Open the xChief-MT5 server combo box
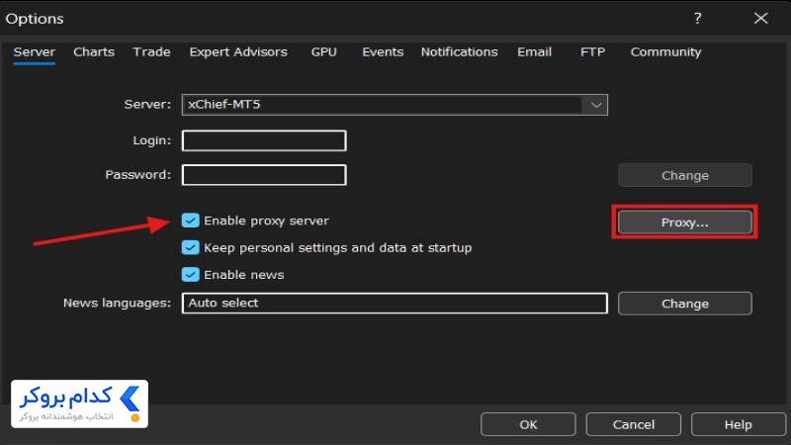 (395, 105)
